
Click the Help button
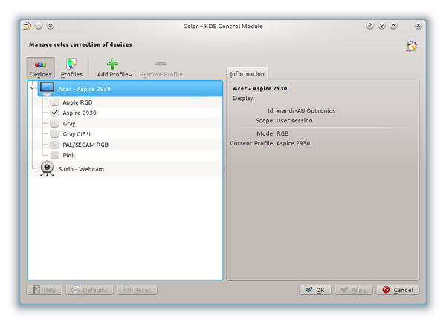(x=45, y=290)
